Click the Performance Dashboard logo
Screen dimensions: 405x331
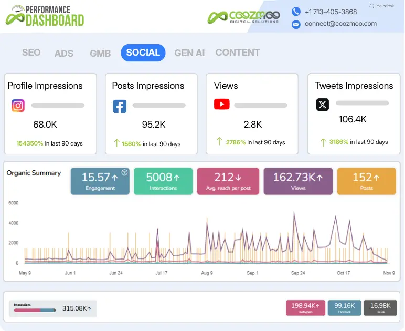45,16
